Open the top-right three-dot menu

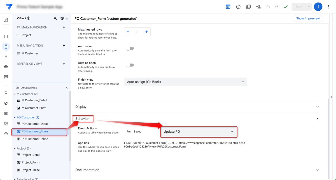[328, 7]
